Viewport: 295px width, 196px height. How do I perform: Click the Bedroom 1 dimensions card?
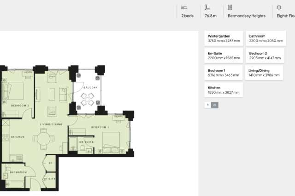click(224, 73)
